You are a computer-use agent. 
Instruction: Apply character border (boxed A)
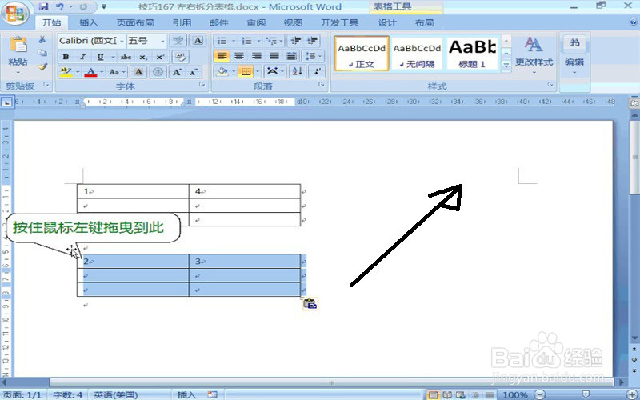click(x=198, y=41)
